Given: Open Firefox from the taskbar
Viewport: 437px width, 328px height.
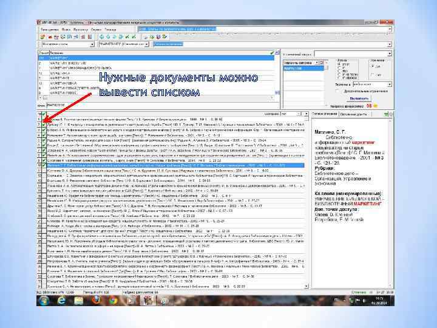Looking at the screenshot, I should click(96, 301).
